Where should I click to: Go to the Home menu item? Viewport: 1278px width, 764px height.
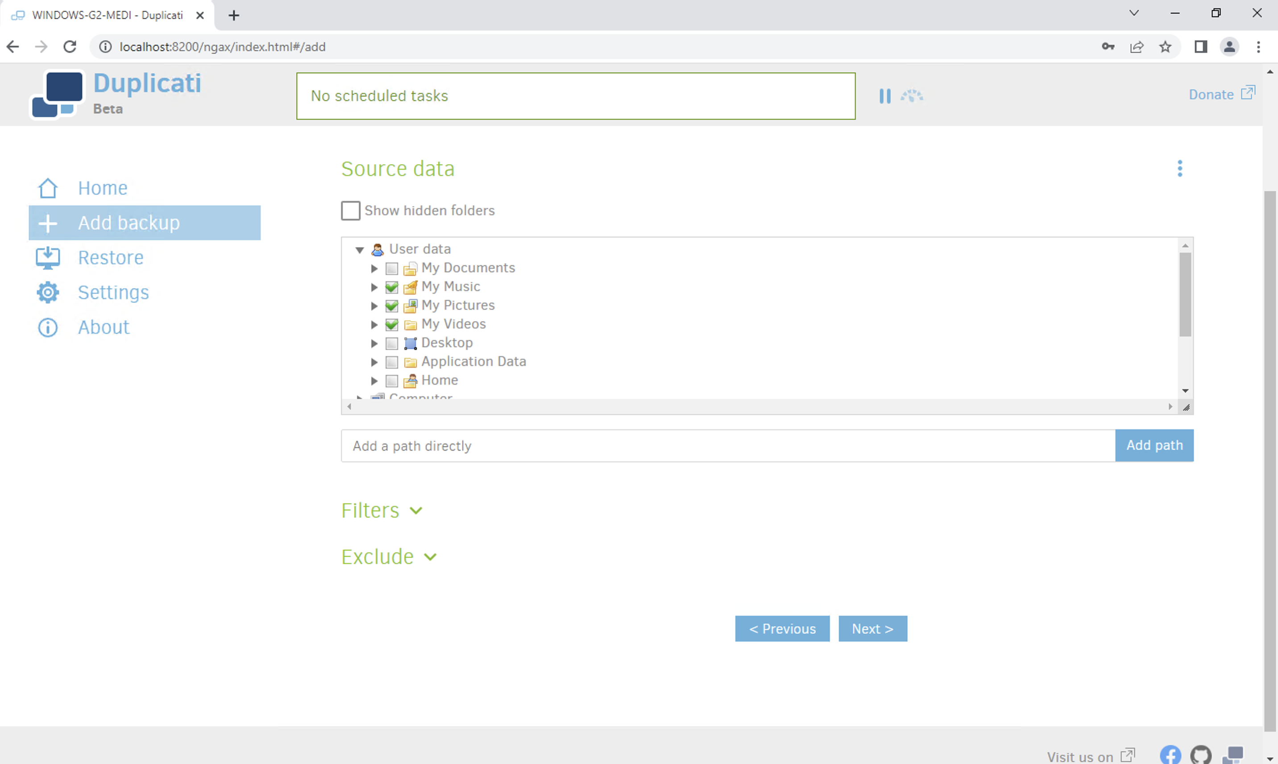pos(103,188)
